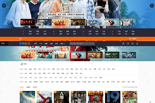This screenshot has width=155, height=103.
Task: Click the scrolling notice text in orange bar
Action: (133, 39)
